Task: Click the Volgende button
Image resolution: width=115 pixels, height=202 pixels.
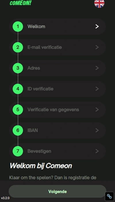Action: point(57,191)
